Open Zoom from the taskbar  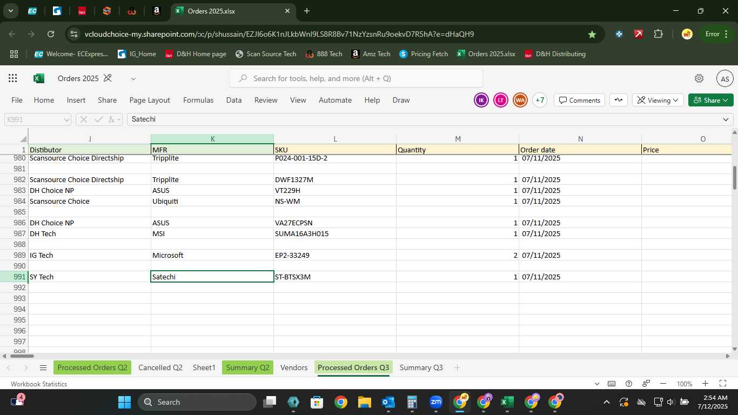coord(436,402)
